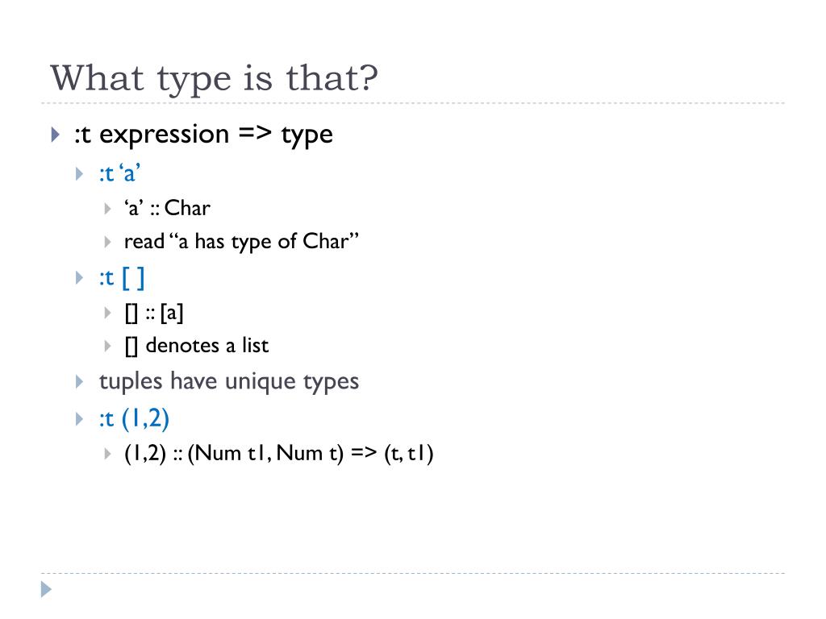
Task: Click the bullet before 'read "a has type of Char"'
Action: point(107,242)
